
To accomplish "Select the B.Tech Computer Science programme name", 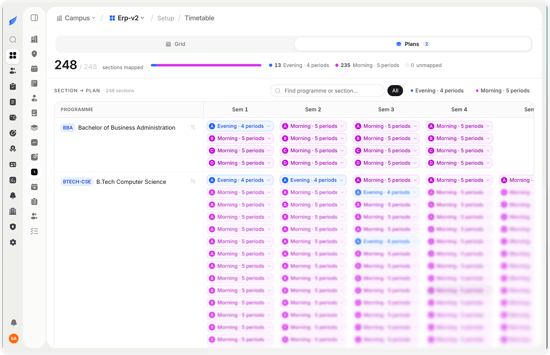I will click(x=131, y=182).
